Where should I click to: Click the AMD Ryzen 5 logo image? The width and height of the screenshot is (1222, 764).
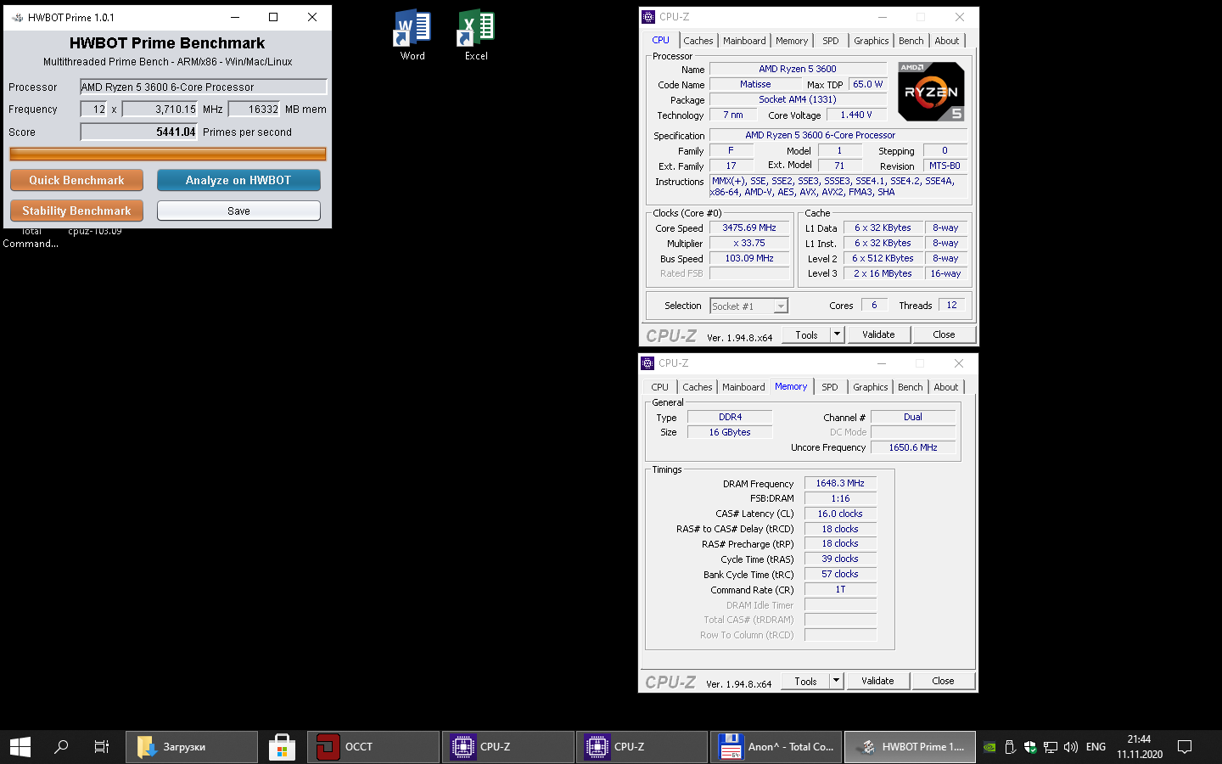pyautogui.click(x=931, y=92)
